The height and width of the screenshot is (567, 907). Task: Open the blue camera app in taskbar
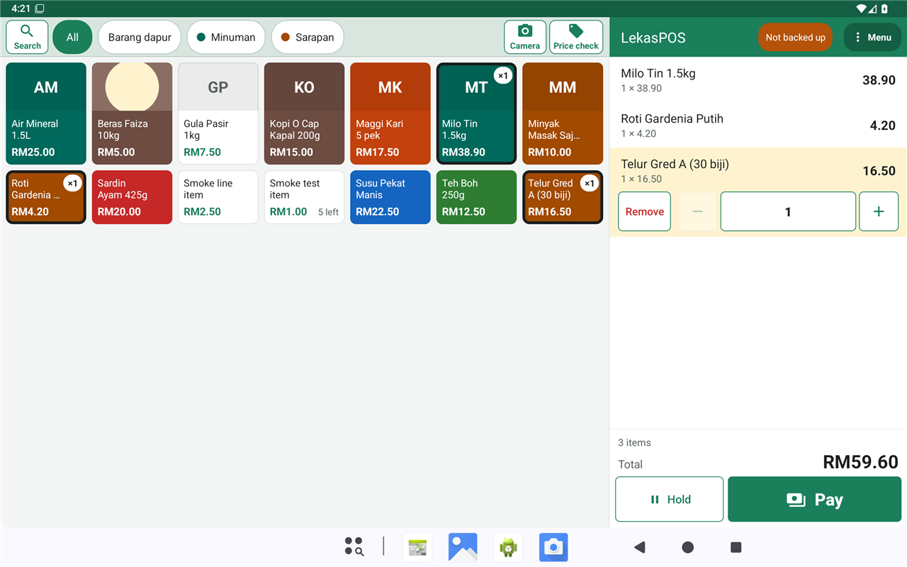tap(553, 547)
